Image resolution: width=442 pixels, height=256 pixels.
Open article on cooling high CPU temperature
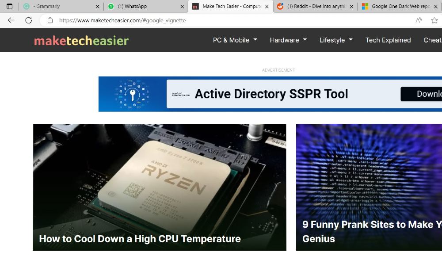[x=140, y=239]
